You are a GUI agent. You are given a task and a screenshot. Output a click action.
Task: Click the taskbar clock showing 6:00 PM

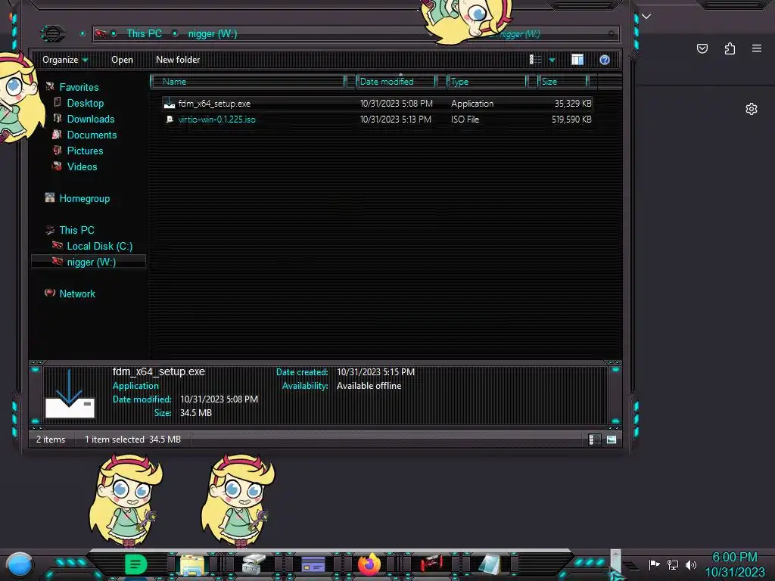point(734,558)
